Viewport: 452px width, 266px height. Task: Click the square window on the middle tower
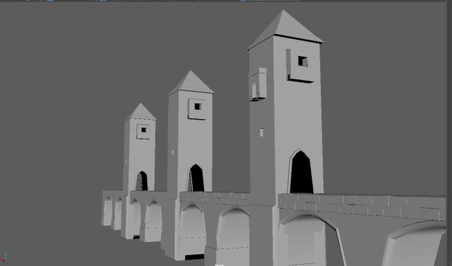click(197, 106)
